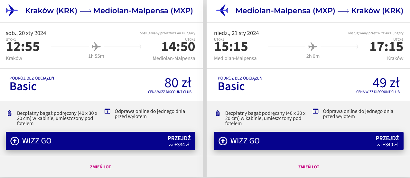Click the gray plane icon above 1h 55m
Image resolution: width=410 pixels, height=178 pixels.
pos(96,47)
